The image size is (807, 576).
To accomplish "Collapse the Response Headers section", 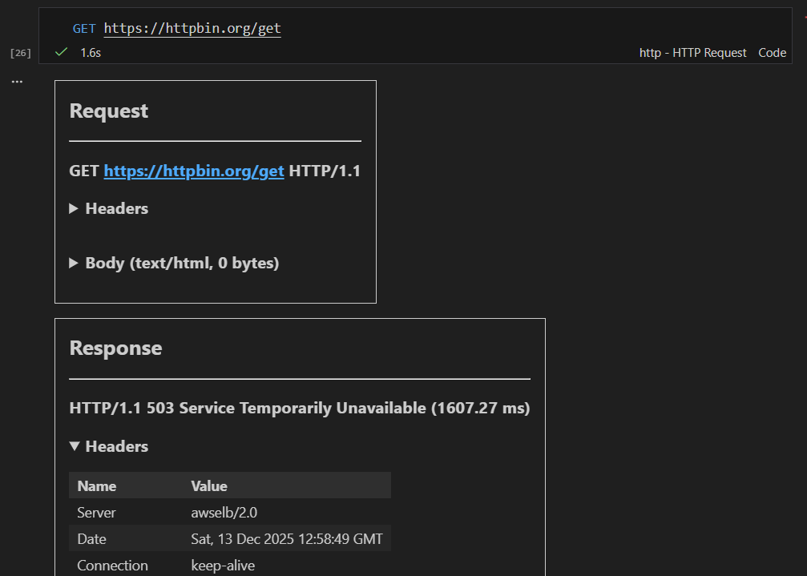I will click(x=109, y=446).
